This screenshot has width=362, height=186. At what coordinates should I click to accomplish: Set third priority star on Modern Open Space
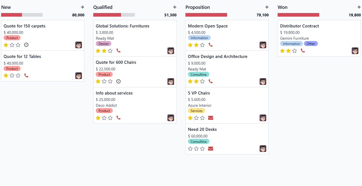(x=202, y=45)
